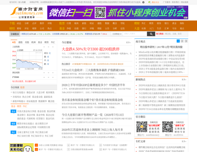Viewport: 197px width, 152px height.
Task: Open 货币基金和短债基金哪个好 article
Action: pos(92,100)
